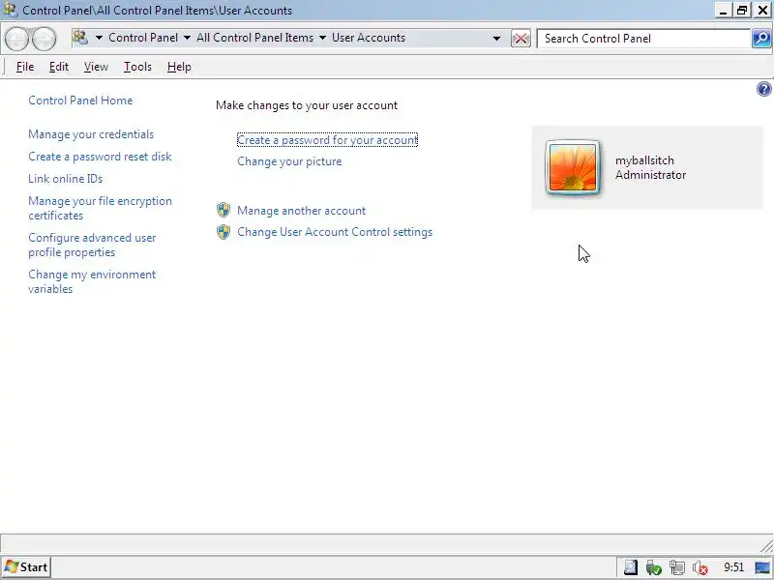The image size is (774, 580).
Task: Click Create a password reset disk
Action: pyautogui.click(x=100, y=157)
